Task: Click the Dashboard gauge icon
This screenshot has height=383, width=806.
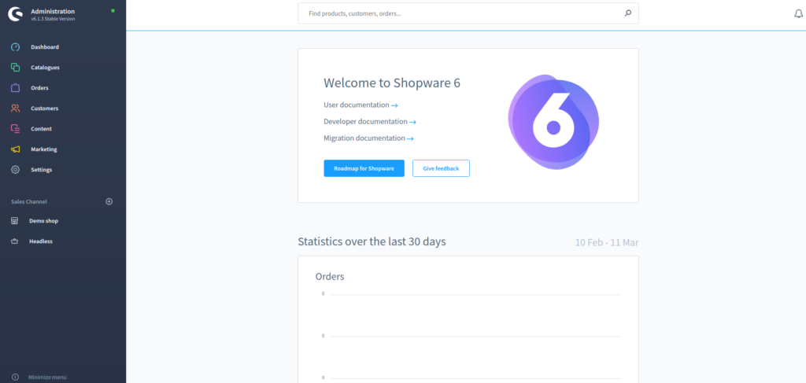Action: pos(16,47)
